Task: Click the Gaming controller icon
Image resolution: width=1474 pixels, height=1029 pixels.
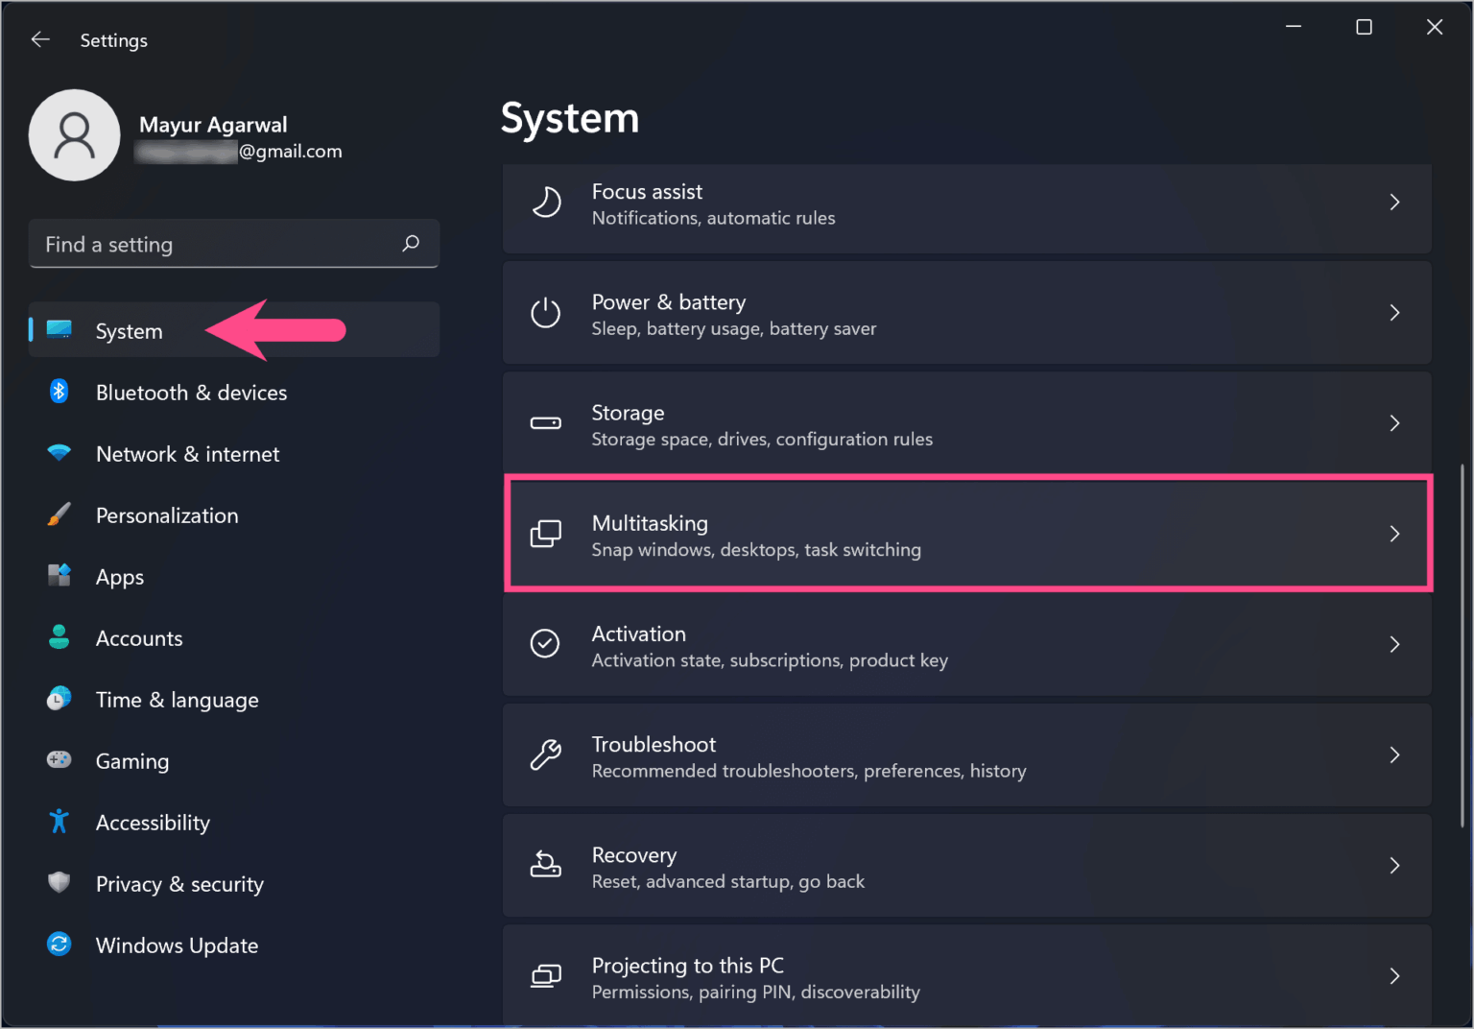Action: [59, 760]
